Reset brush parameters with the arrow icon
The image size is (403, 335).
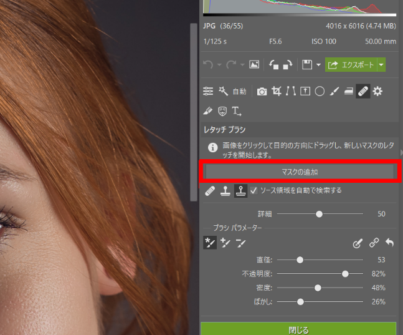point(390,242)
